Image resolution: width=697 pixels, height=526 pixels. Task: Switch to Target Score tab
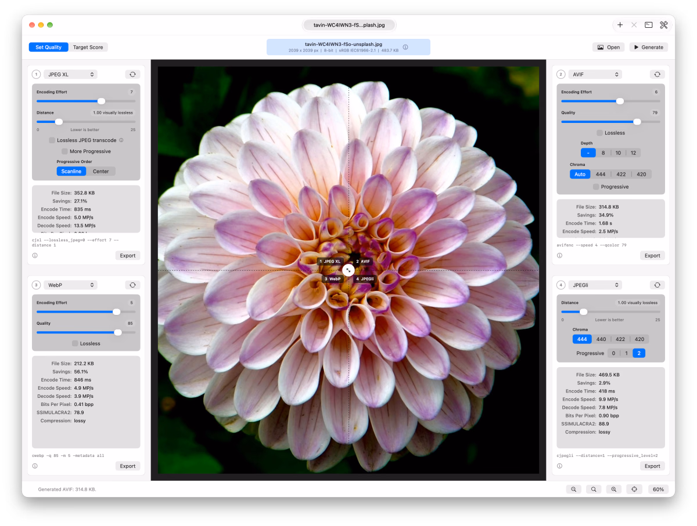(88, 47)
